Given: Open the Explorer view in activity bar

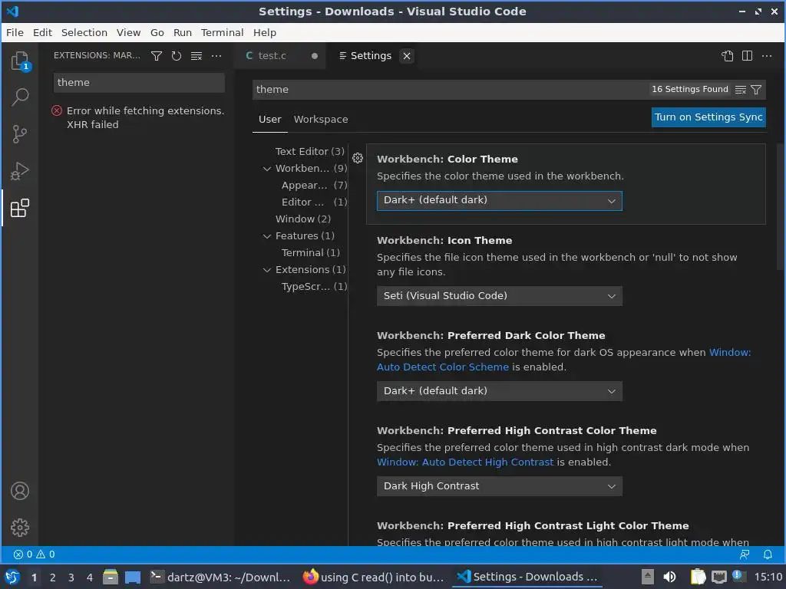Looking at the screenshot, I should pos(20,61).
